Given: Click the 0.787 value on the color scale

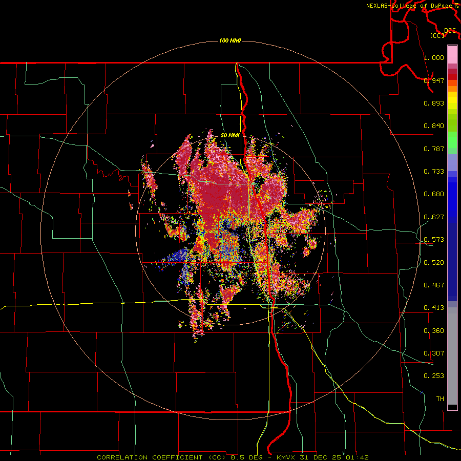Looking at the screenshot, I should [434, 149].
